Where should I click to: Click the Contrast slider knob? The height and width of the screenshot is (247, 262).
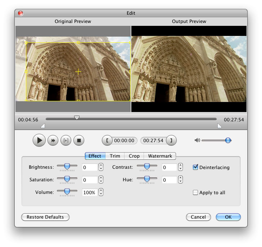(x=147, y=167)
